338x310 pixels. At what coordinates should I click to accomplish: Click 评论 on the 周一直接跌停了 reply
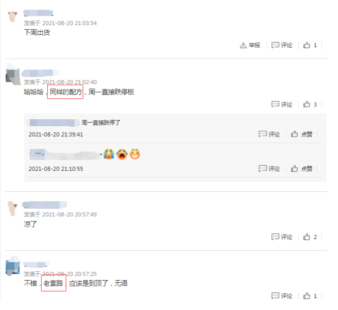(x=269, y=134)
